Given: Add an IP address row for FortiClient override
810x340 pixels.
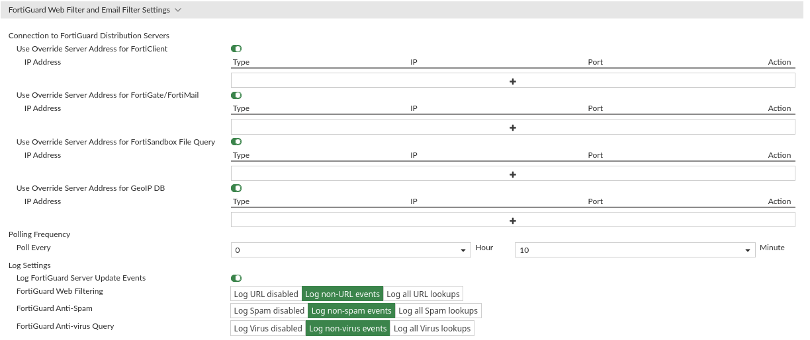Looking at the screenshot, I should tap(513, 81).
